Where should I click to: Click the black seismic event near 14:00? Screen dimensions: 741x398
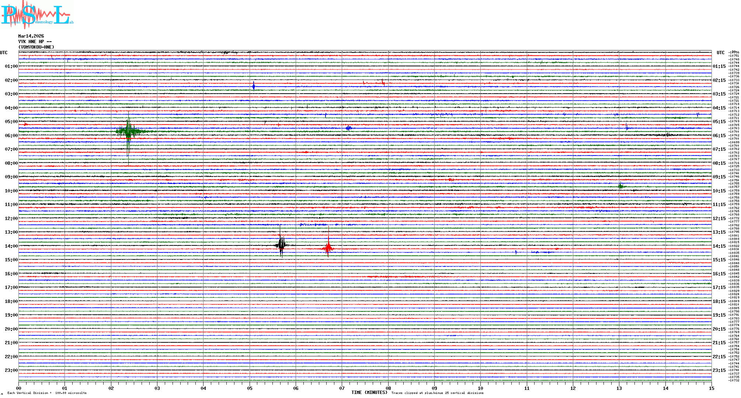click(x=281, y=245)
